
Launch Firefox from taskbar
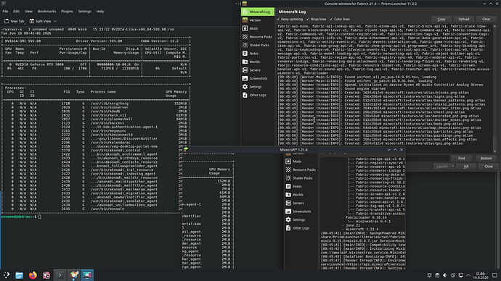tap(33, 275)
